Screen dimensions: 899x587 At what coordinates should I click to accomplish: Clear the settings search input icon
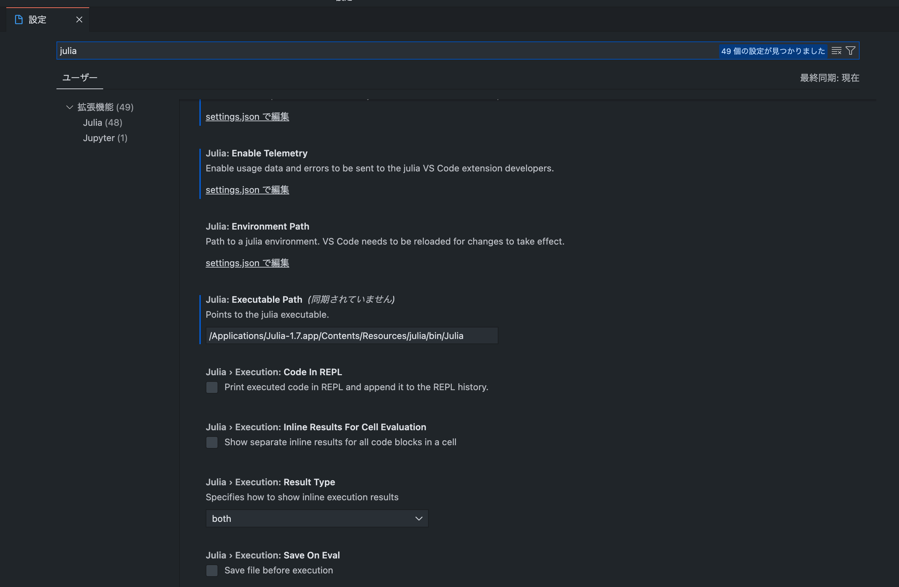pyautogui.click(x=836, y=51)
